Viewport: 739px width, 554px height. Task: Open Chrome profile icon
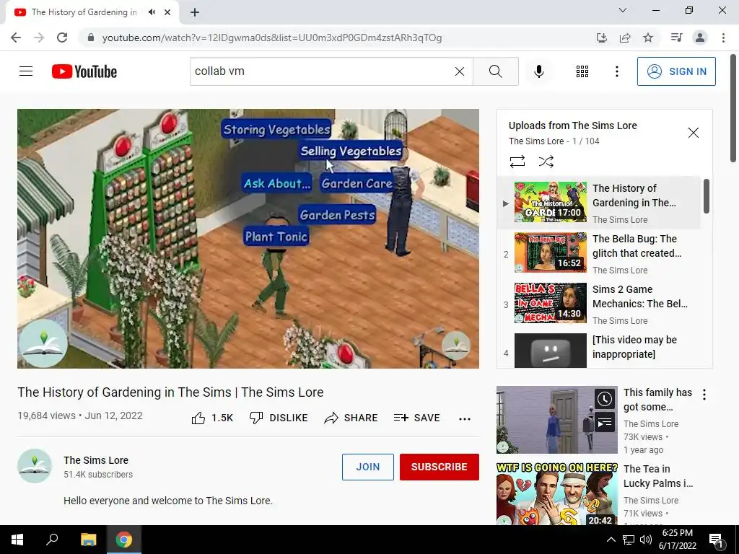(700, 38)
